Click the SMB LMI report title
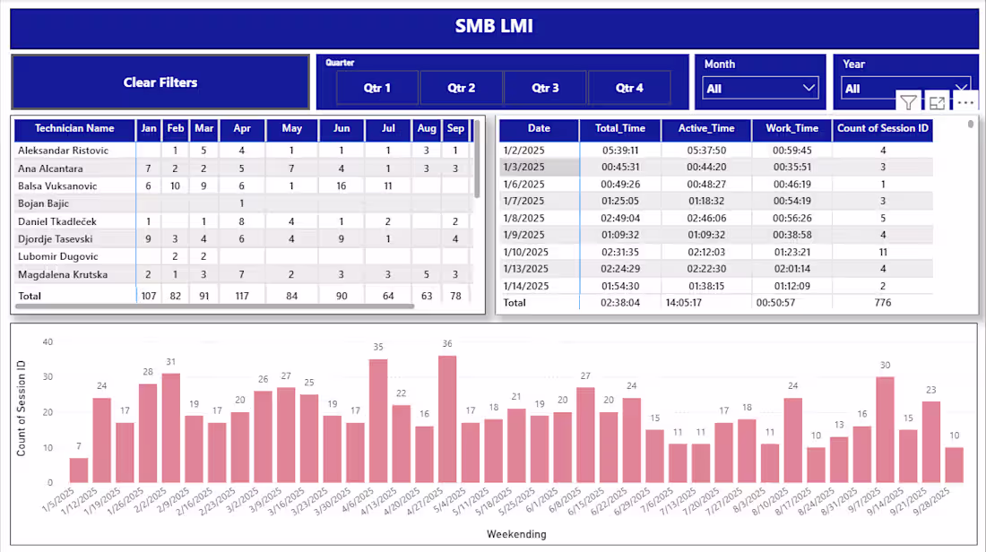Viewport: 986px width, 552px height. 494,26
